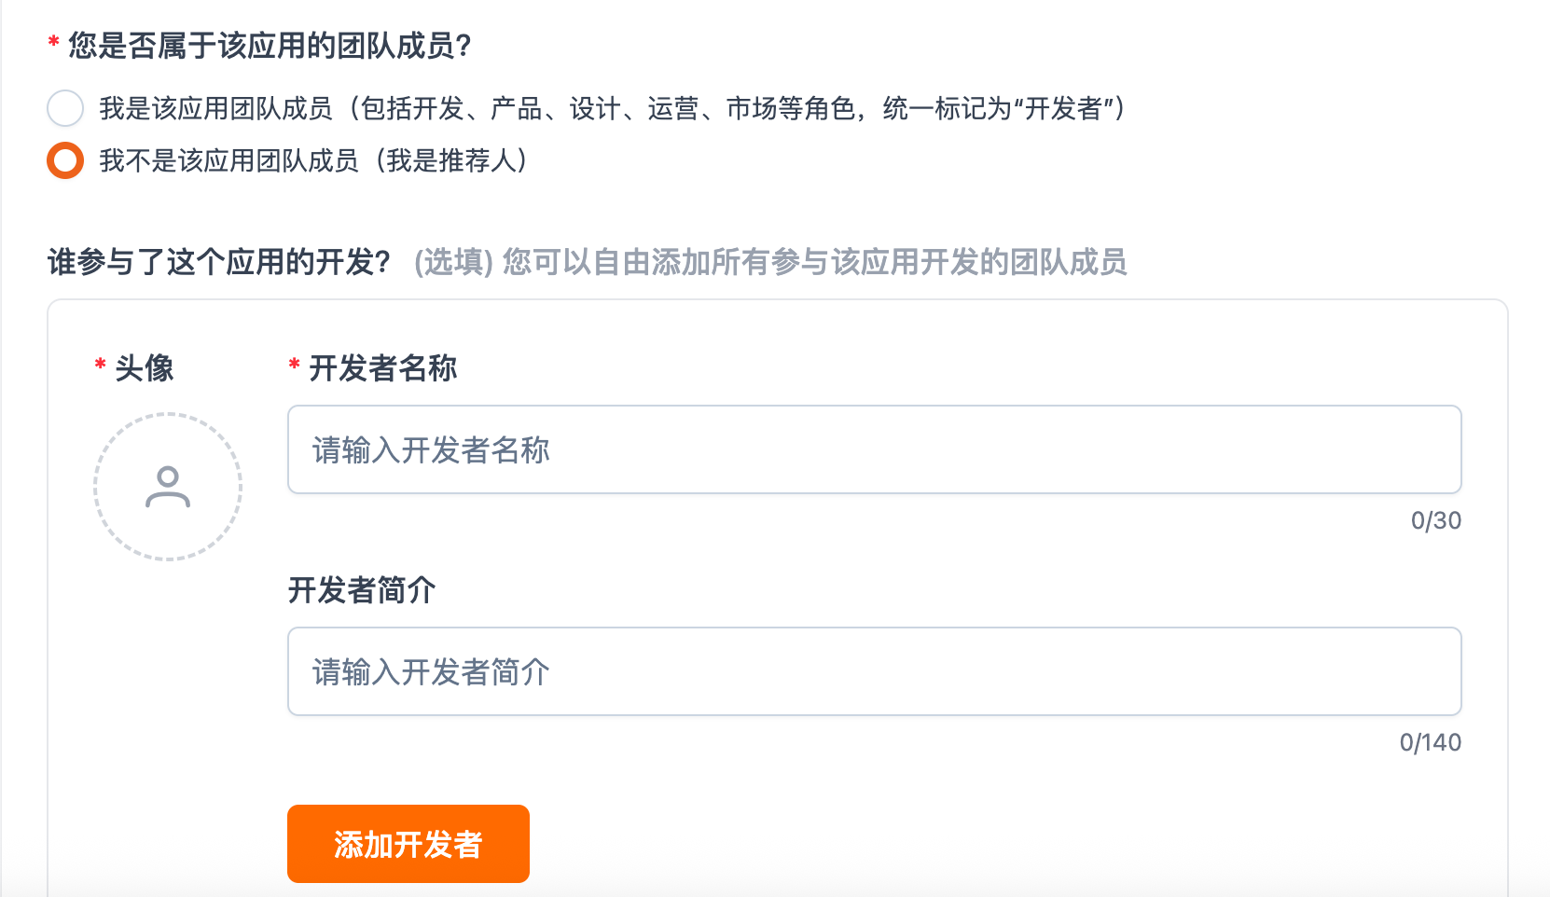Focus the 开发者名称 input field
This screenshot has height=897, width=1550.
tap(874, 449)
